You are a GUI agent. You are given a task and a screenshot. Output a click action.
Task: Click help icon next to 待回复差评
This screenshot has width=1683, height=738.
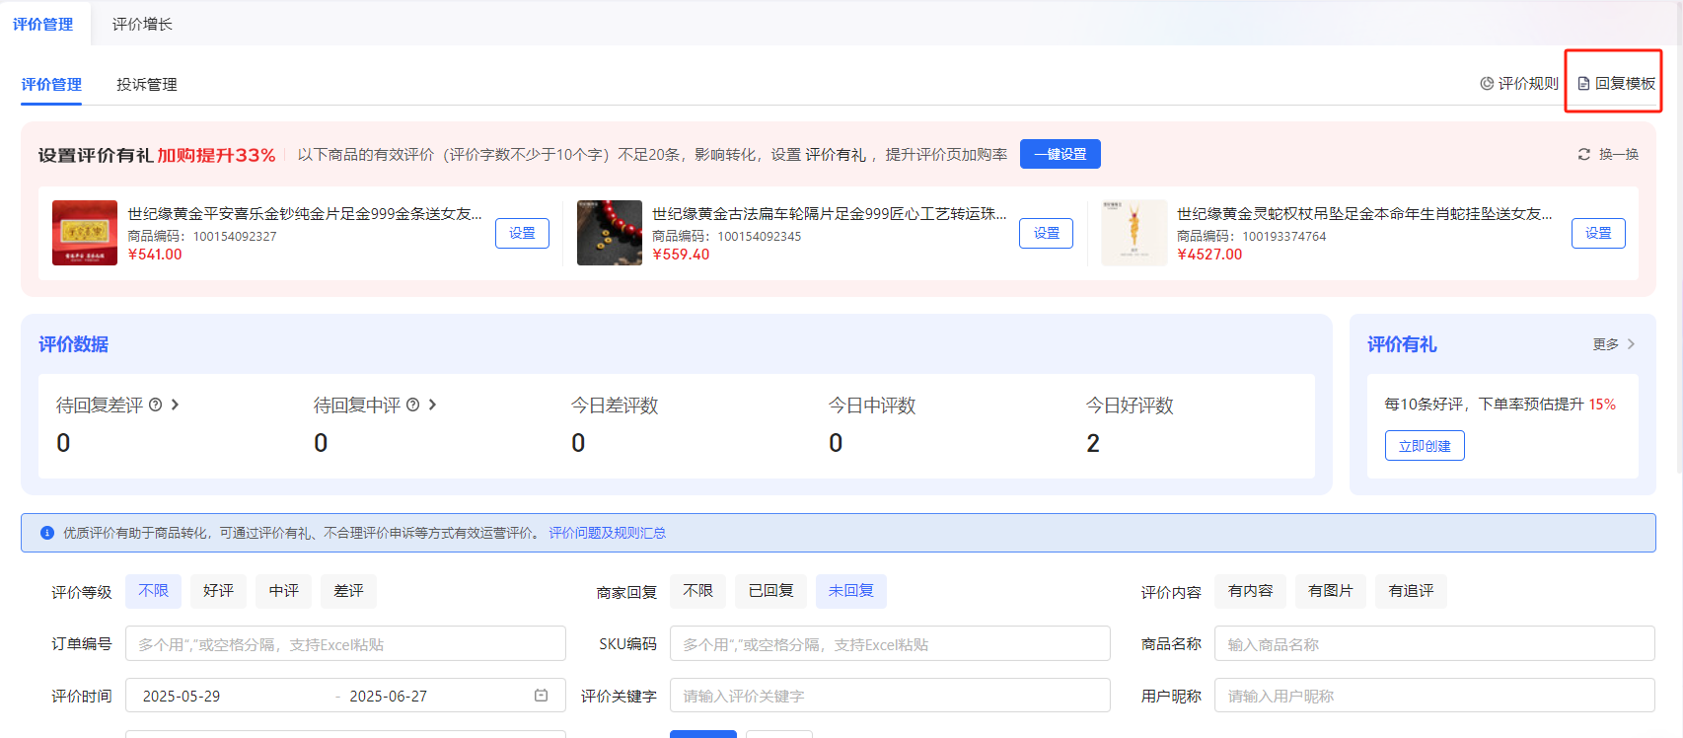point(155,405)
